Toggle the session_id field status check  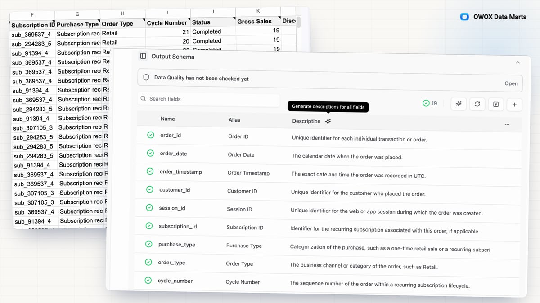(149, 208)
